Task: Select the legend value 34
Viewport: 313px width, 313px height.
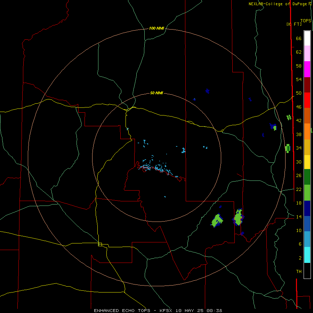Action: coord(299,148)
